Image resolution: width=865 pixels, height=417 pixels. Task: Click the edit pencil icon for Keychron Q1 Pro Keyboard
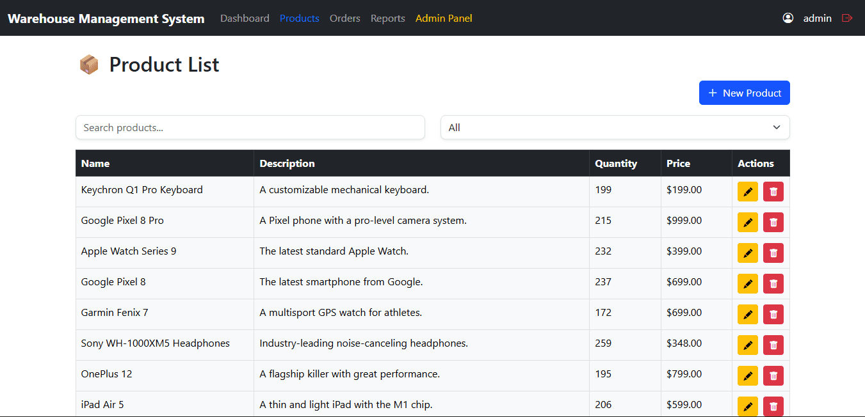click(x=747, y=191)
